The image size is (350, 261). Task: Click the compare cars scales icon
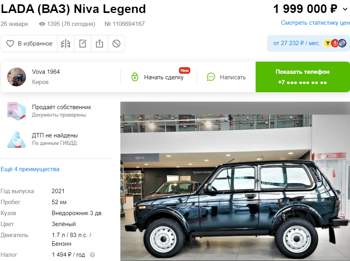click(66, 44)
